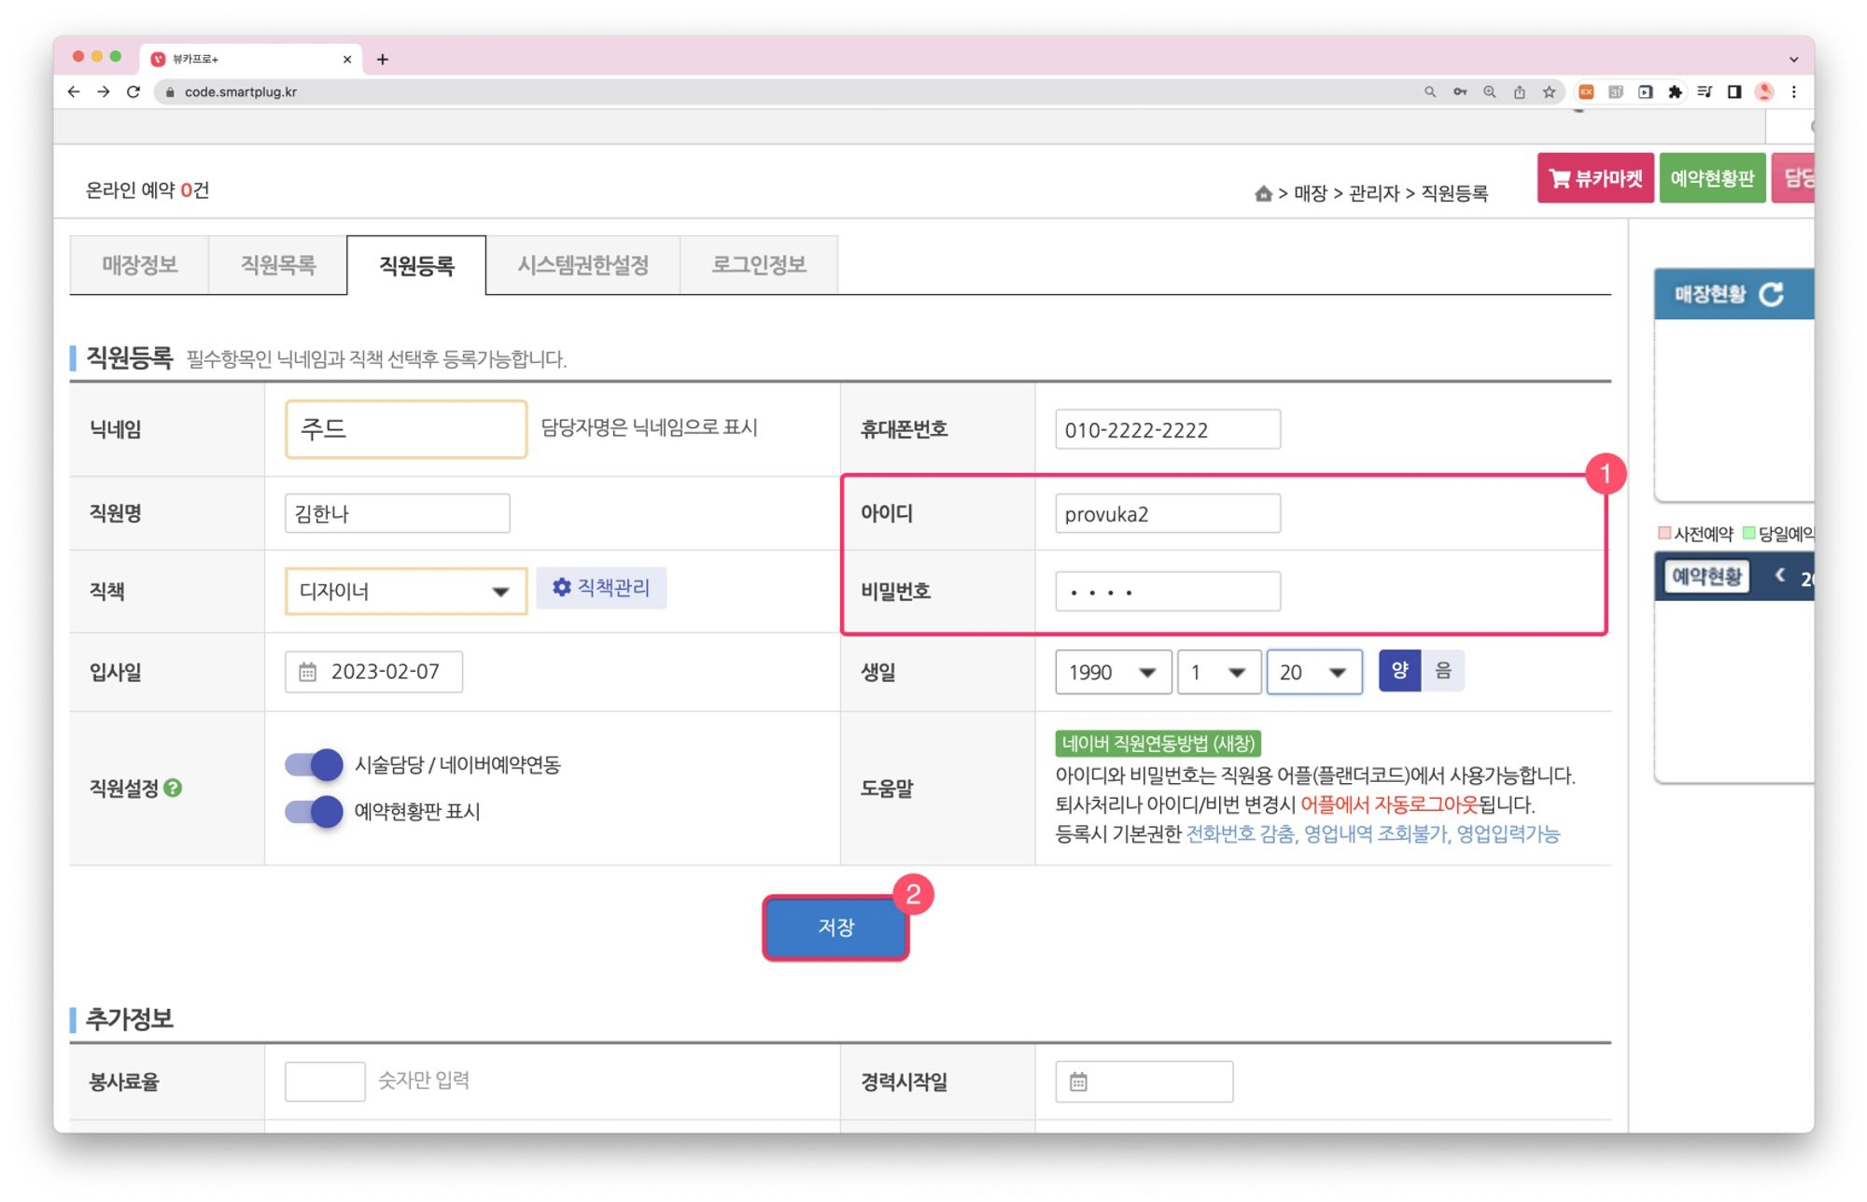
Task: Select 음 lunar birthday option
Action: [1442, 671]
